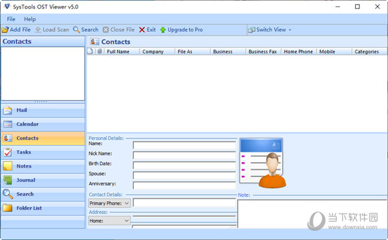The height and width of the screenshot is (240, 388).
Task: Click the Personal Details section label
Action: [106, 138]
